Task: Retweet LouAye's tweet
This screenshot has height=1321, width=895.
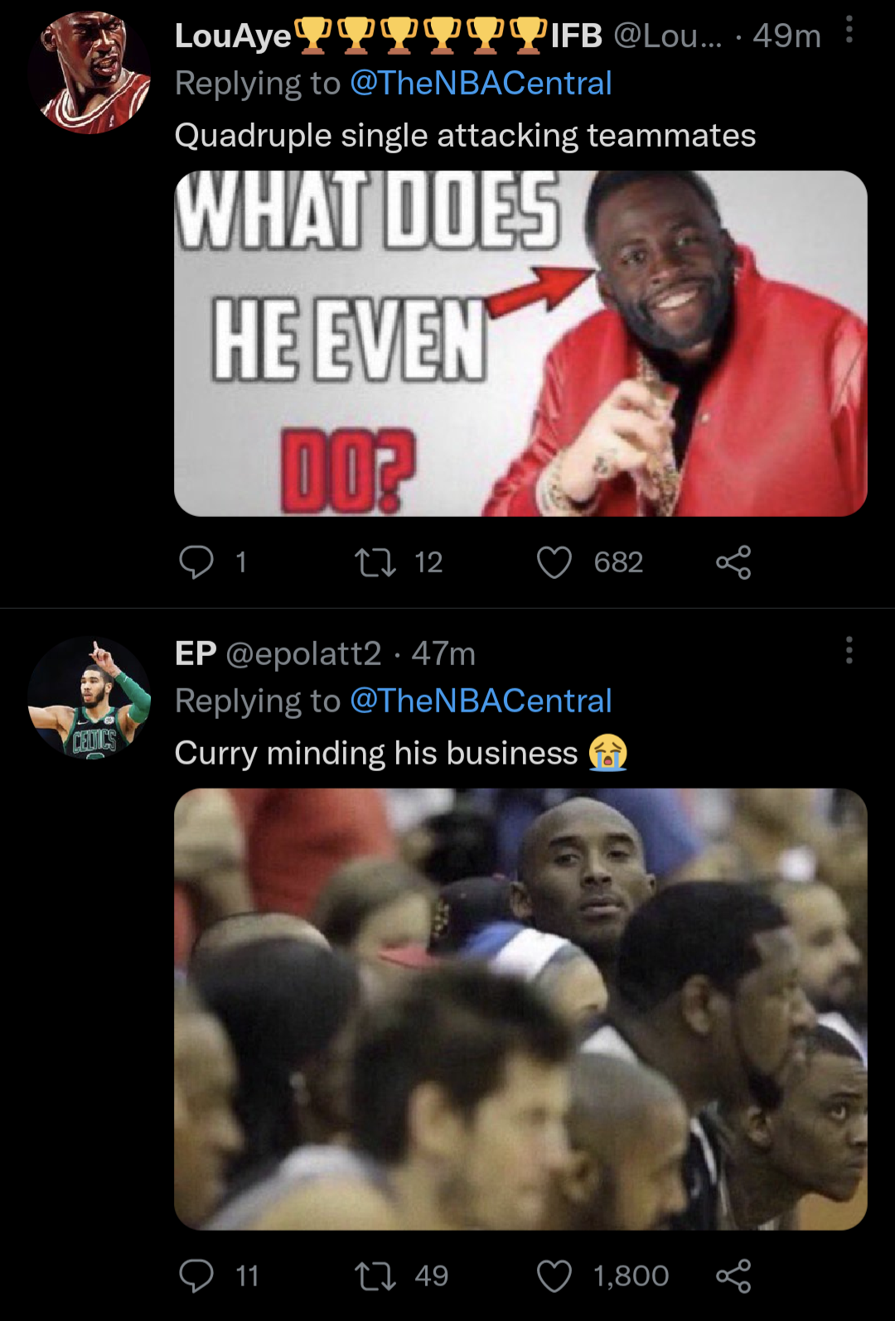Action: pyautogui.click(x=375, y=562)
